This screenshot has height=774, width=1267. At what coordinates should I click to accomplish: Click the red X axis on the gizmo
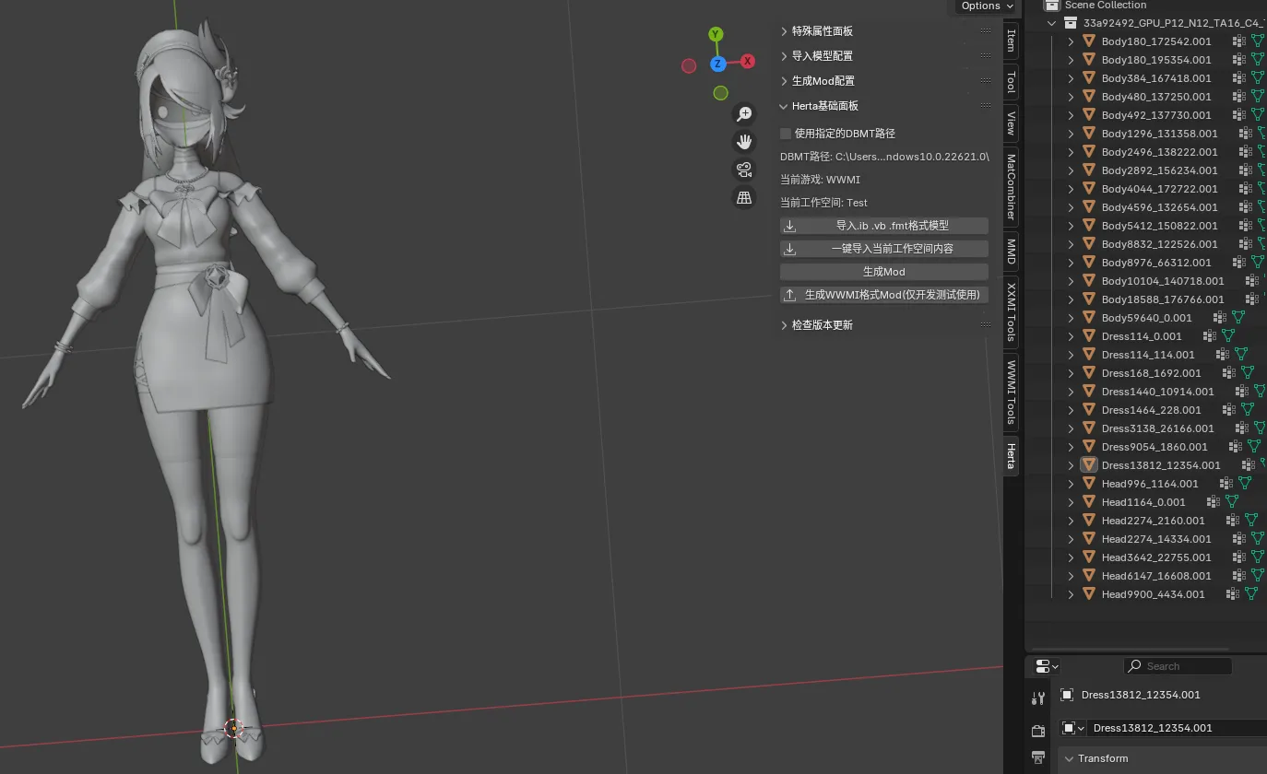pyautogui.click(x=748, y=61)
